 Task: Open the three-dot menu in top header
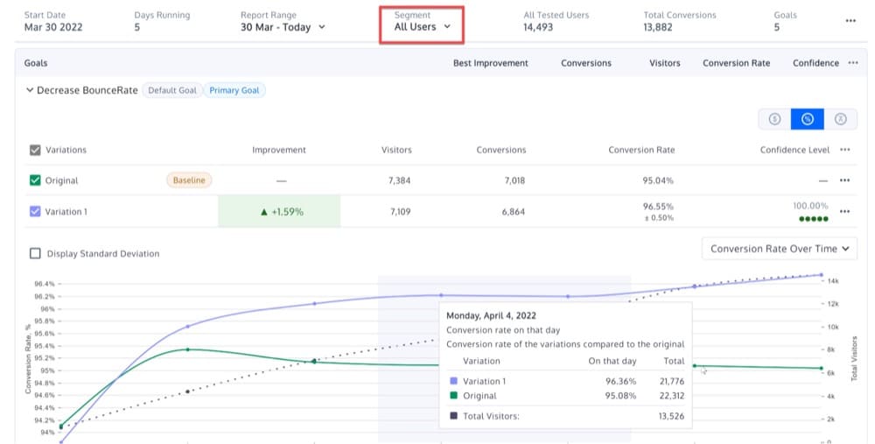[x=850, y=21]
